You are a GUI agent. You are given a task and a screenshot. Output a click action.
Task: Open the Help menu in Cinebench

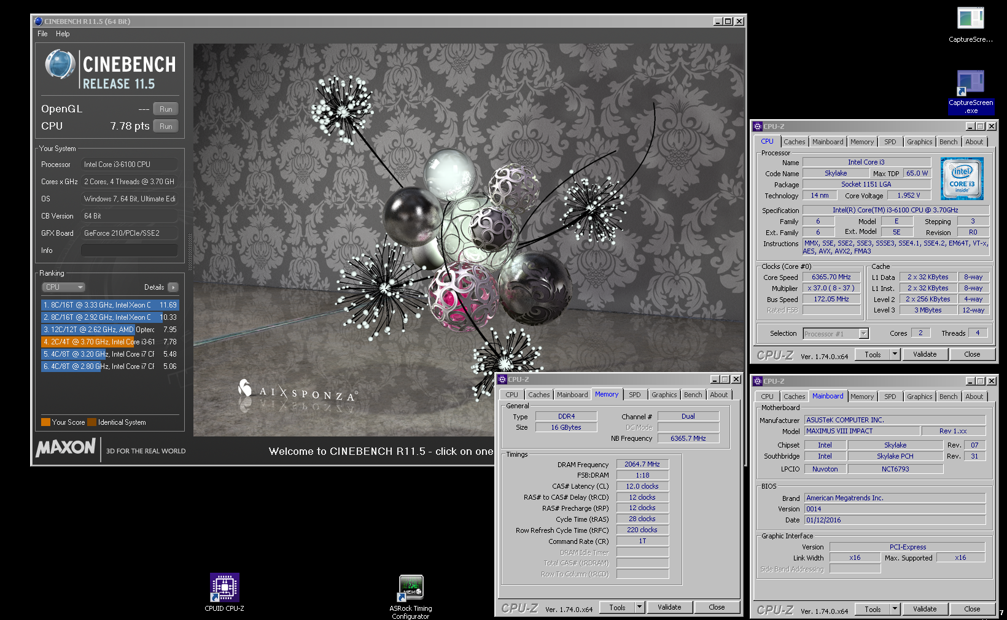63,34
